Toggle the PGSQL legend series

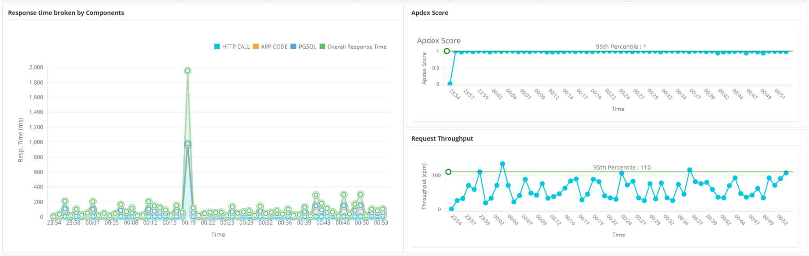303,47
